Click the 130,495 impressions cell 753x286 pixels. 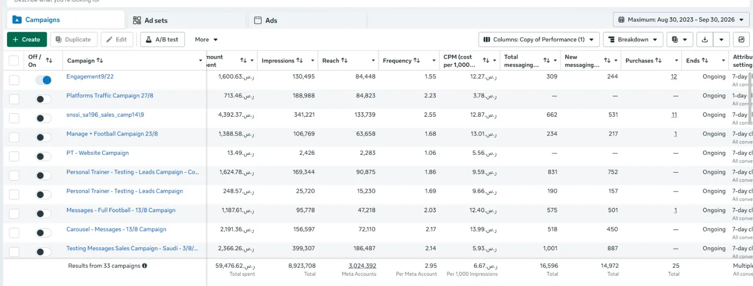(x=304, y=76)
